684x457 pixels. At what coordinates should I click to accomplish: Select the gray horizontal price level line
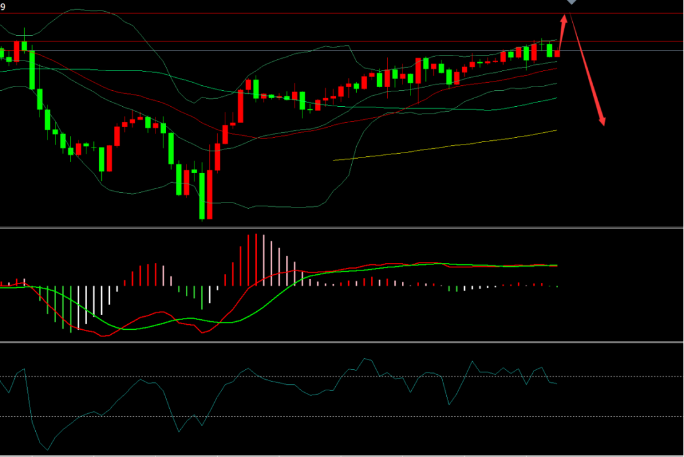point(342,51)
